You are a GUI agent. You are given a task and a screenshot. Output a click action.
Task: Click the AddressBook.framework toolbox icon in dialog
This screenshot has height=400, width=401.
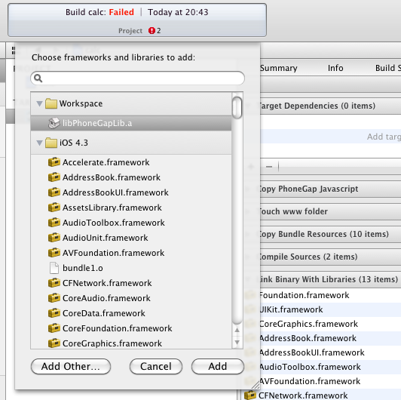[54, 177]
